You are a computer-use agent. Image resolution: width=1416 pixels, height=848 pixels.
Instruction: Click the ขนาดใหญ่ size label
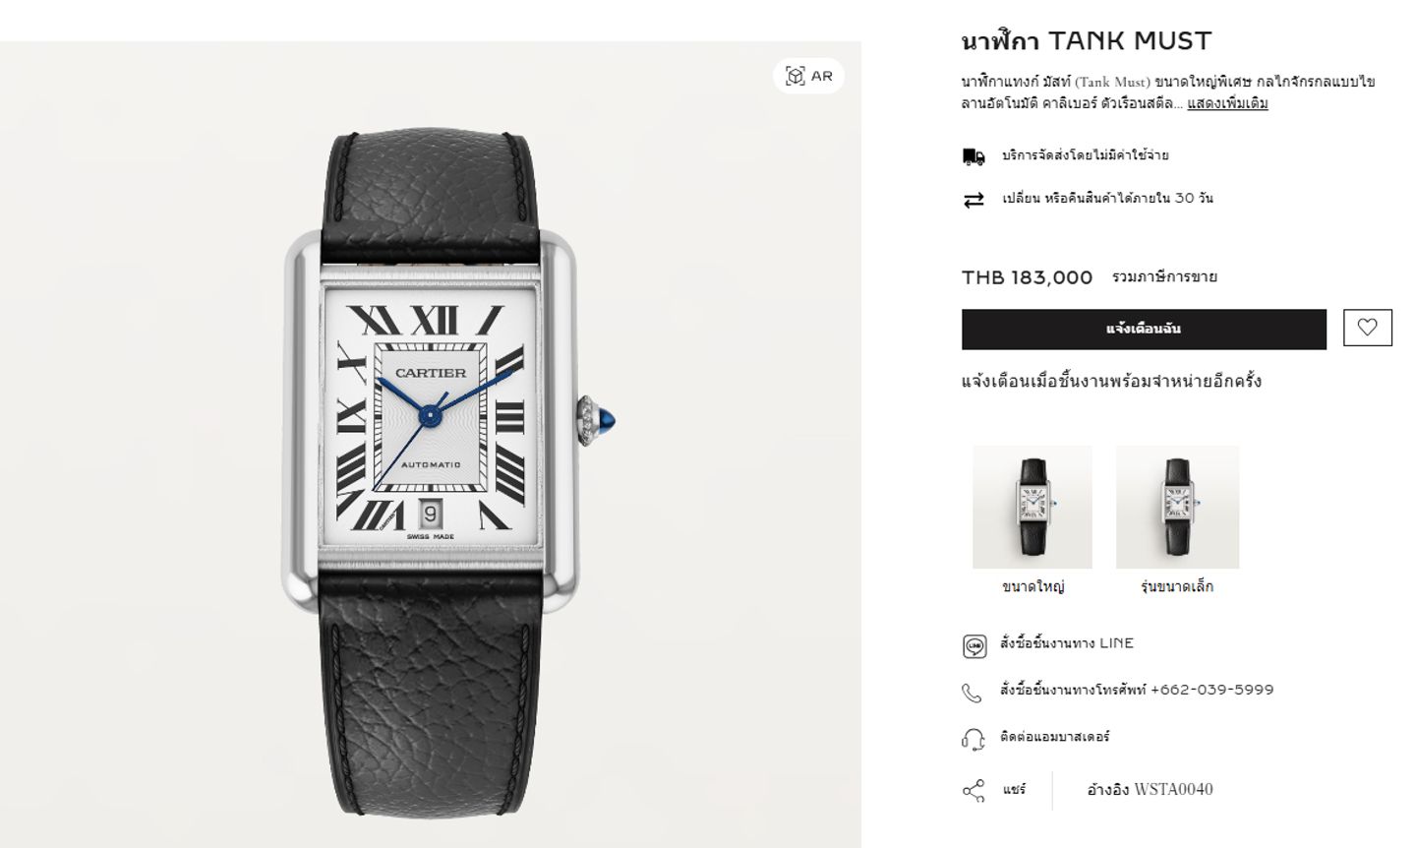click(1032, 587)
